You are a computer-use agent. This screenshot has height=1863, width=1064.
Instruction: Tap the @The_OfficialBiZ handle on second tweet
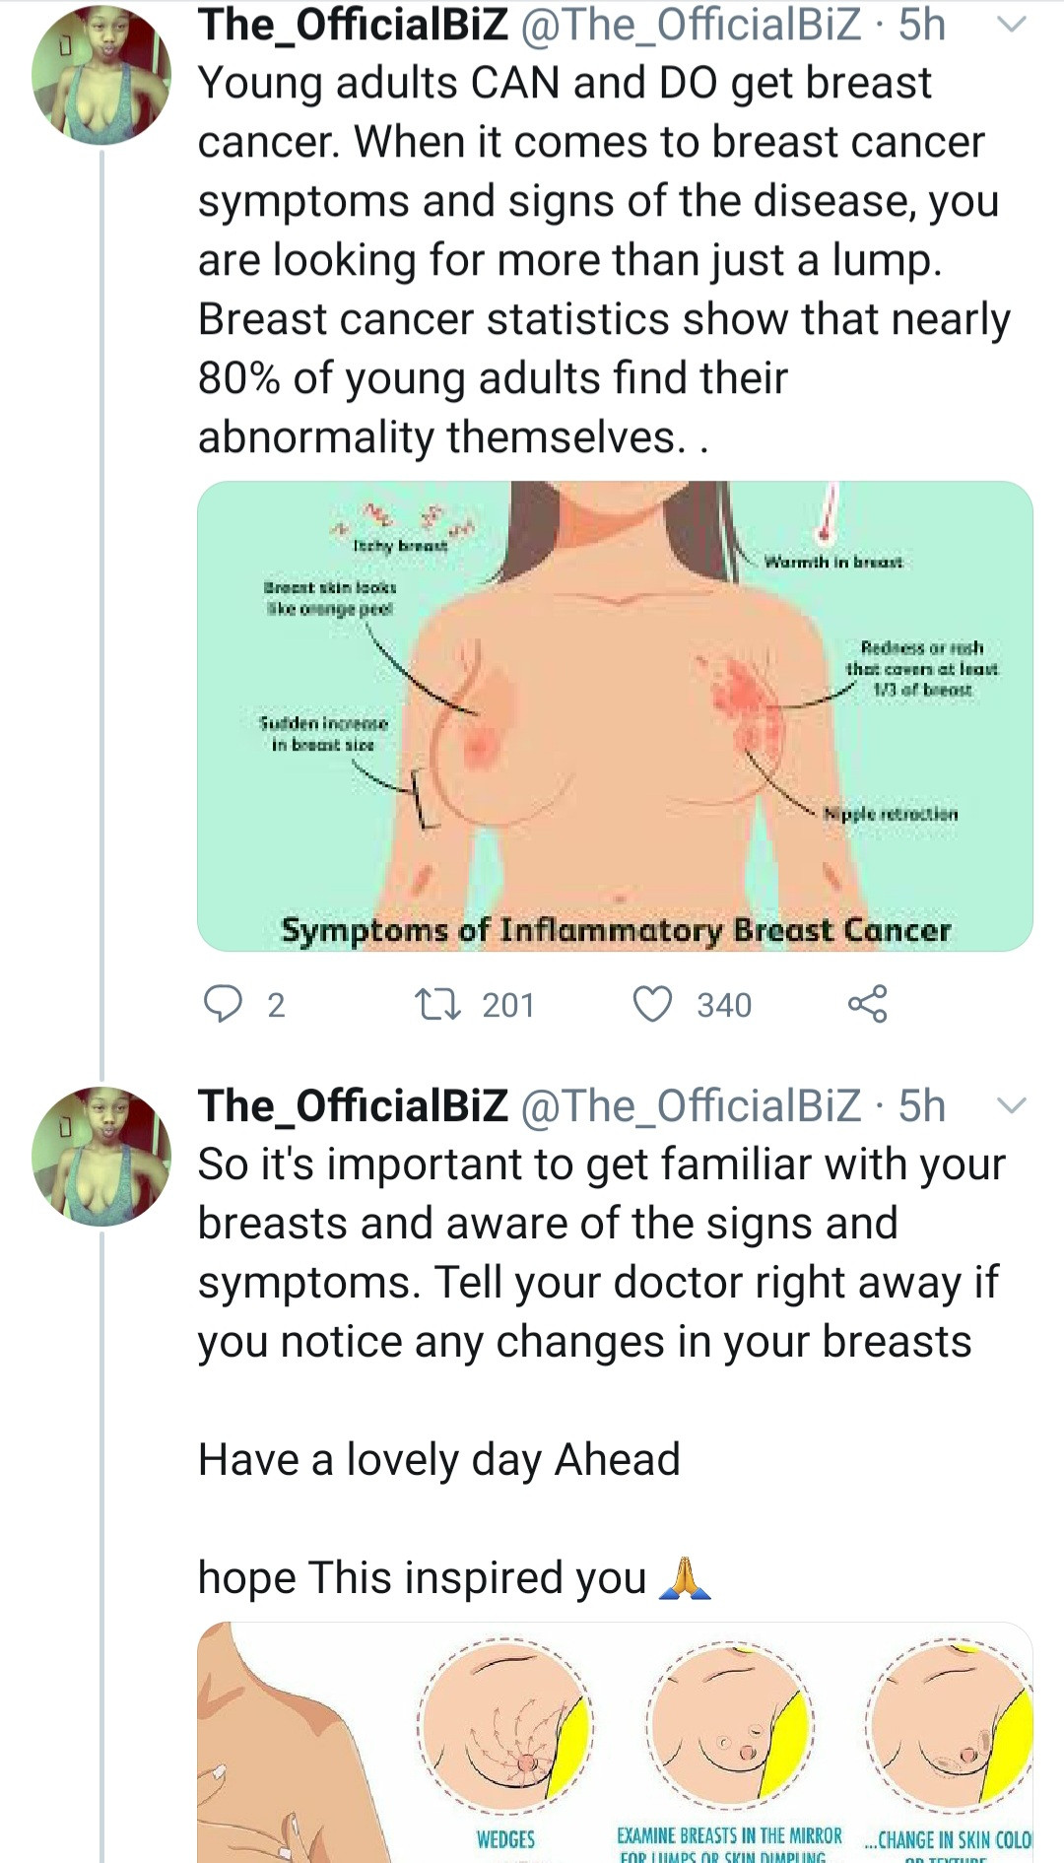click(x=690, y=1105)
